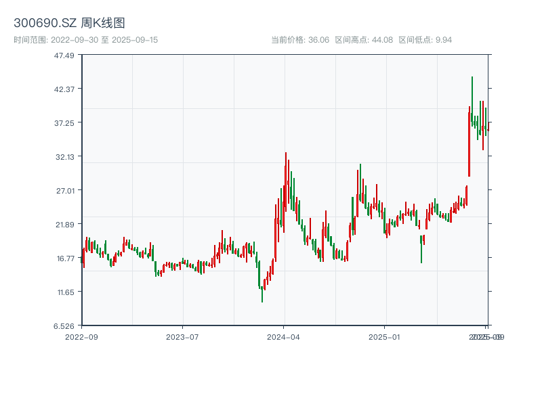Click the range low value 9.94
This screenshot has height=406, width=542.
point(444,40)
